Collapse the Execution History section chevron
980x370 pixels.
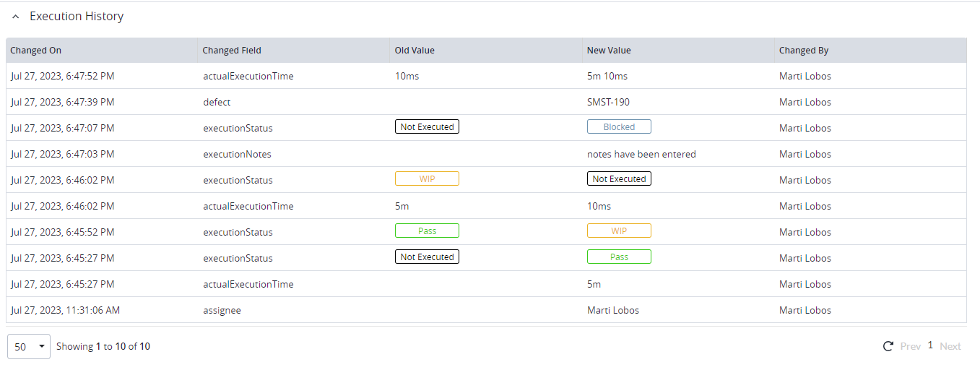coord(16,17)
